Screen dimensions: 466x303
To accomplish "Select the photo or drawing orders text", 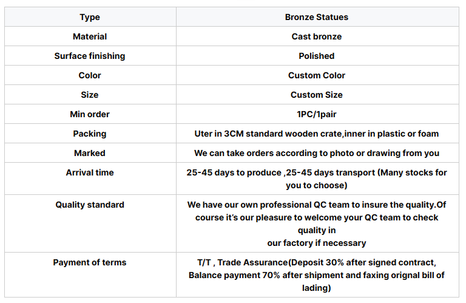I will 317,153.
